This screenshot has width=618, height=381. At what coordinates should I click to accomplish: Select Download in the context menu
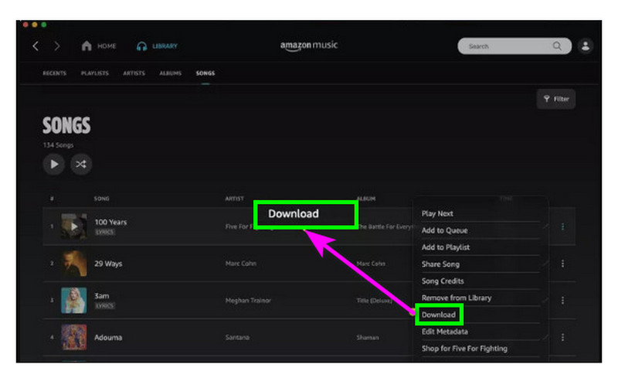click(438, 315)
